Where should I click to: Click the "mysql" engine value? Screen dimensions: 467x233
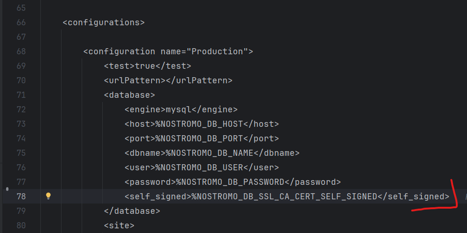tap(179, 109)
